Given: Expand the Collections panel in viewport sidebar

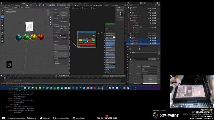Looking at the screenshot, I should 57,61.
